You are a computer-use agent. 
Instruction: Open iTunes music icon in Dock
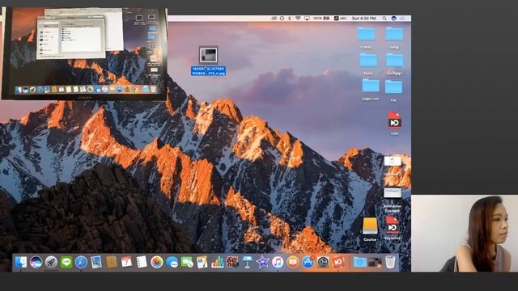pyautogui.click(x=278, y=262)
